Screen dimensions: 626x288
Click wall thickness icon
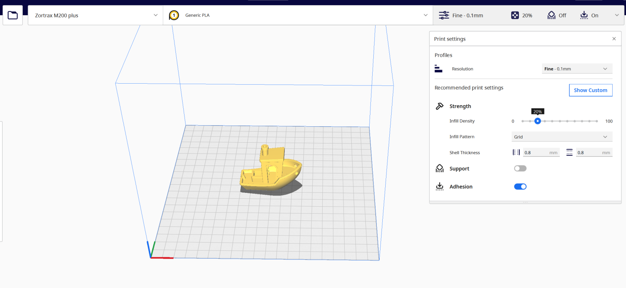click(x=516, y=152)
